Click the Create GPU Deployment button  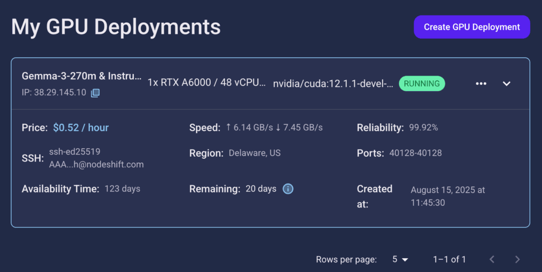click(x=472, y=27)
